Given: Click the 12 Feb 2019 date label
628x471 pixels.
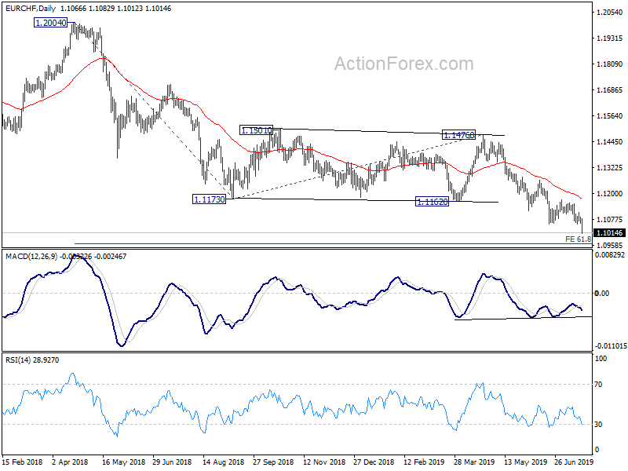Looking at the screenshot, I should pyautogui.click(x=424, y=462).
